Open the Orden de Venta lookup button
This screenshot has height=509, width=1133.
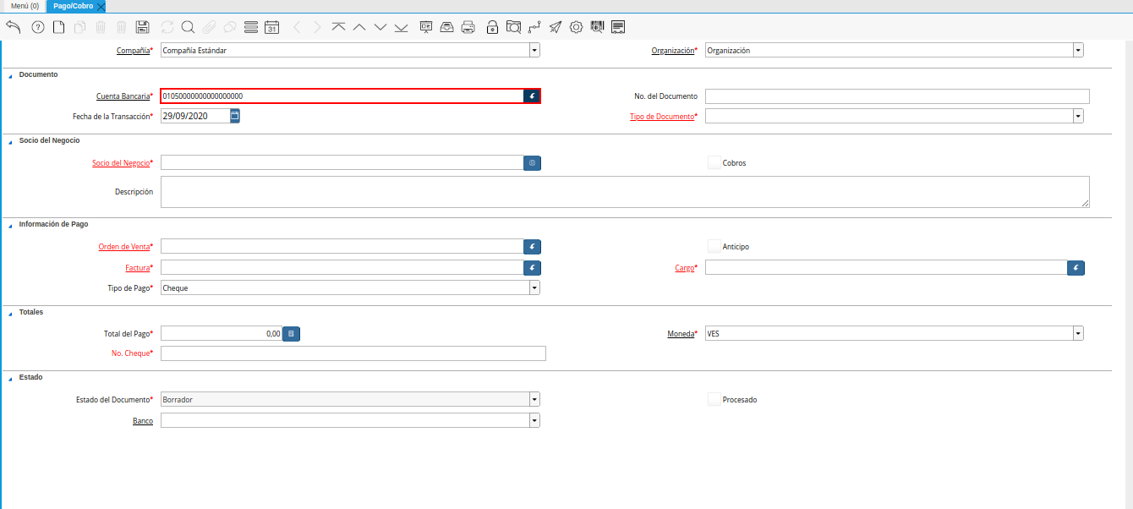(532, 247)
